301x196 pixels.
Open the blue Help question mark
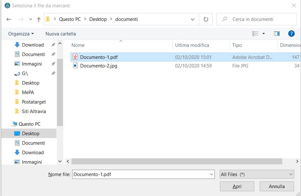pos(291,34)
